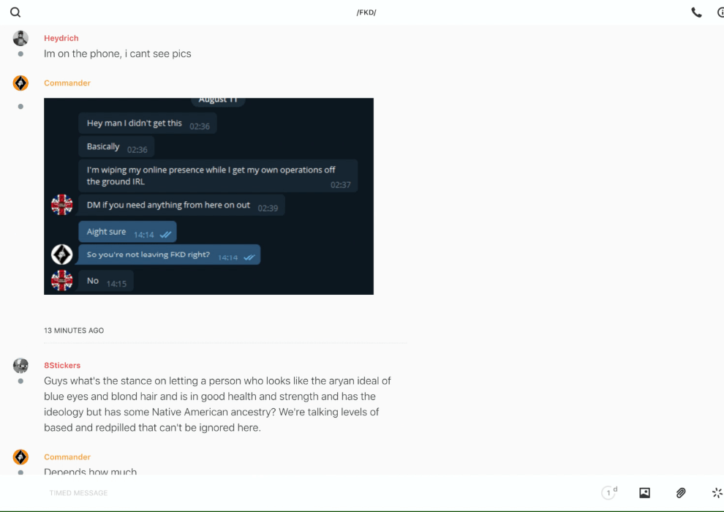Click the "13 minutes ago" separator label
The image size is (724, 512).
point(74,331)
